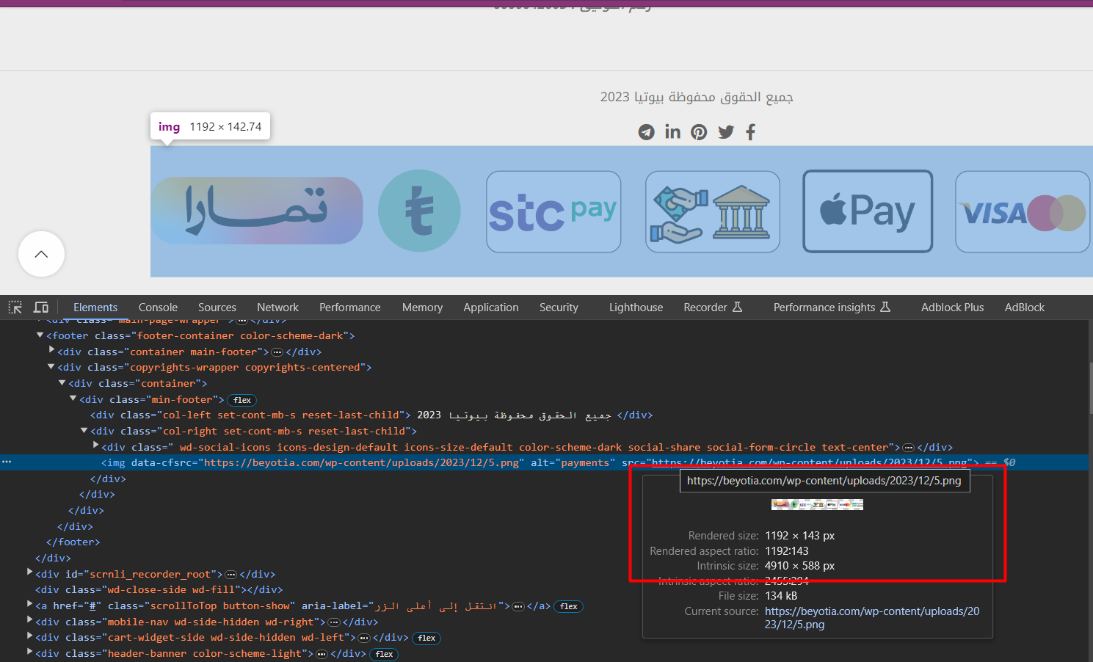Open the Recorder tab
The image size is (1093, 662).
(x=713, y=308)
